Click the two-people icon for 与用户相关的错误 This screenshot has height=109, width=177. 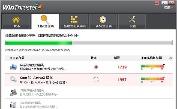13,92
